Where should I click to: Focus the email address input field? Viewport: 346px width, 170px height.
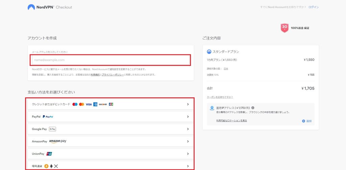tap(111, 60)
